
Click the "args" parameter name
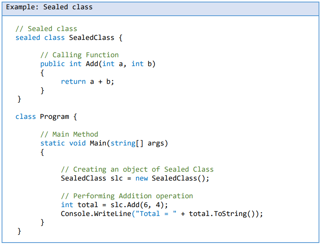pyautogui.click(x=156, y=143)
